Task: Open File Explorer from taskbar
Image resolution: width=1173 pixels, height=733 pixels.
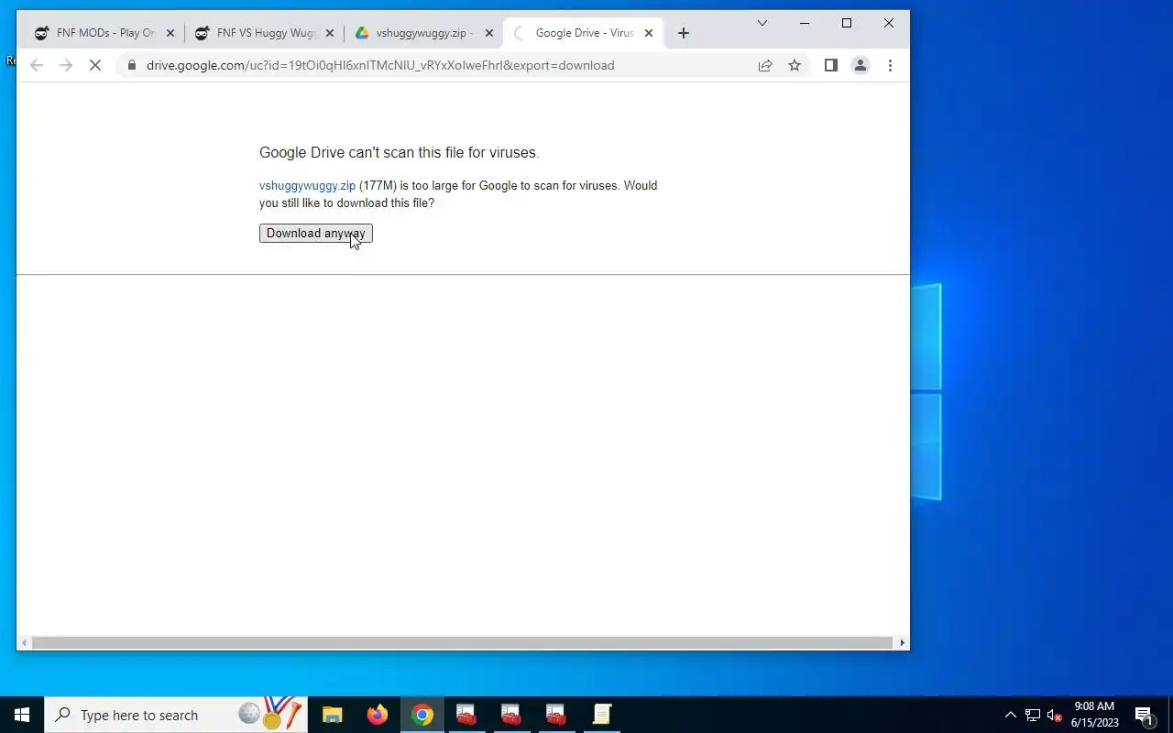Action: pos(332,715)
